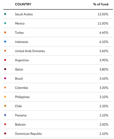
Task: Click the Panama country name
Action: (x=21, y=115)
